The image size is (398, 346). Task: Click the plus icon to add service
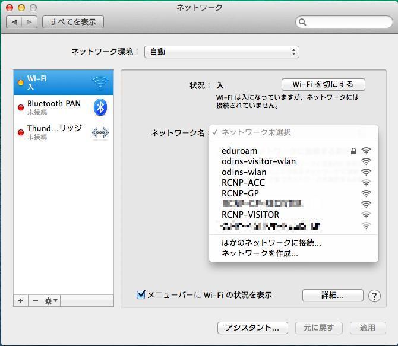pyautogui.click(x=21, y=301)
